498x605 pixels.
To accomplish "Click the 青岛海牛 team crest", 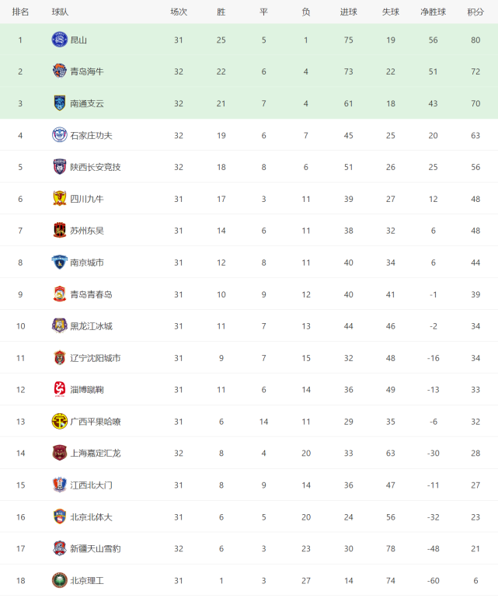I will click(x=60, y=71).
